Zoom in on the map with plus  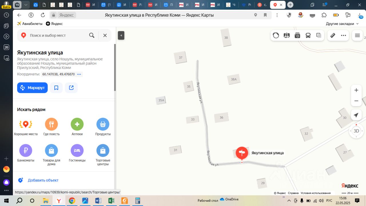[x=356, y=90]
